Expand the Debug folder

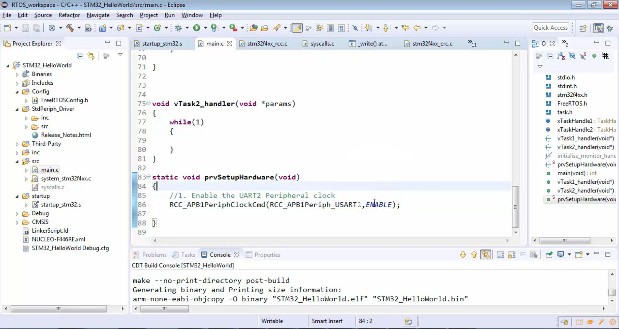click(x=17, y=214)
